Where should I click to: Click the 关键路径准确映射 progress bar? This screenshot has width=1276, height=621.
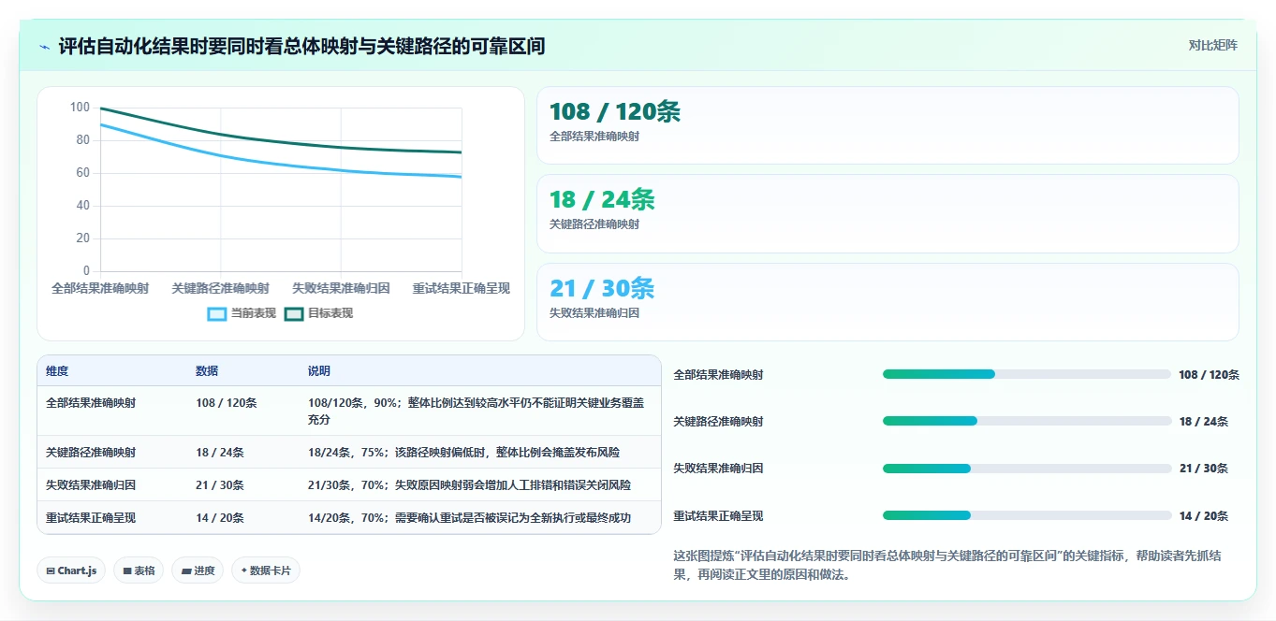pyautogui.click(x=1026, y=421)
